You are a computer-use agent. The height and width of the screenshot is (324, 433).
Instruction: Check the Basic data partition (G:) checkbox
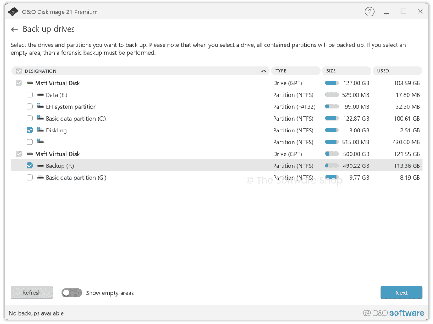point(30,178)
